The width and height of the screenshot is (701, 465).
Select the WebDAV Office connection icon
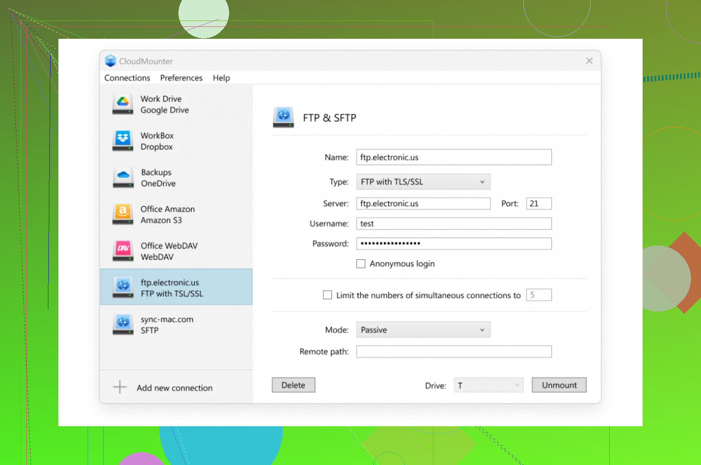pos(123,251)
